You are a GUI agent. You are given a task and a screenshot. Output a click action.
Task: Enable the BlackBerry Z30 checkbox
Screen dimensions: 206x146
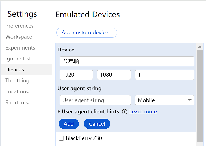[61, 138]
